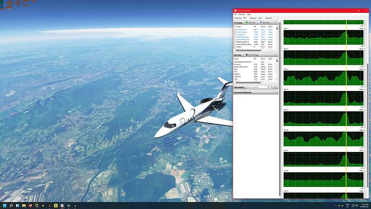The height and width of the screenshot is (209, 371).
Task: Click the search icon in Associated Handles
Action: point(268,87)
